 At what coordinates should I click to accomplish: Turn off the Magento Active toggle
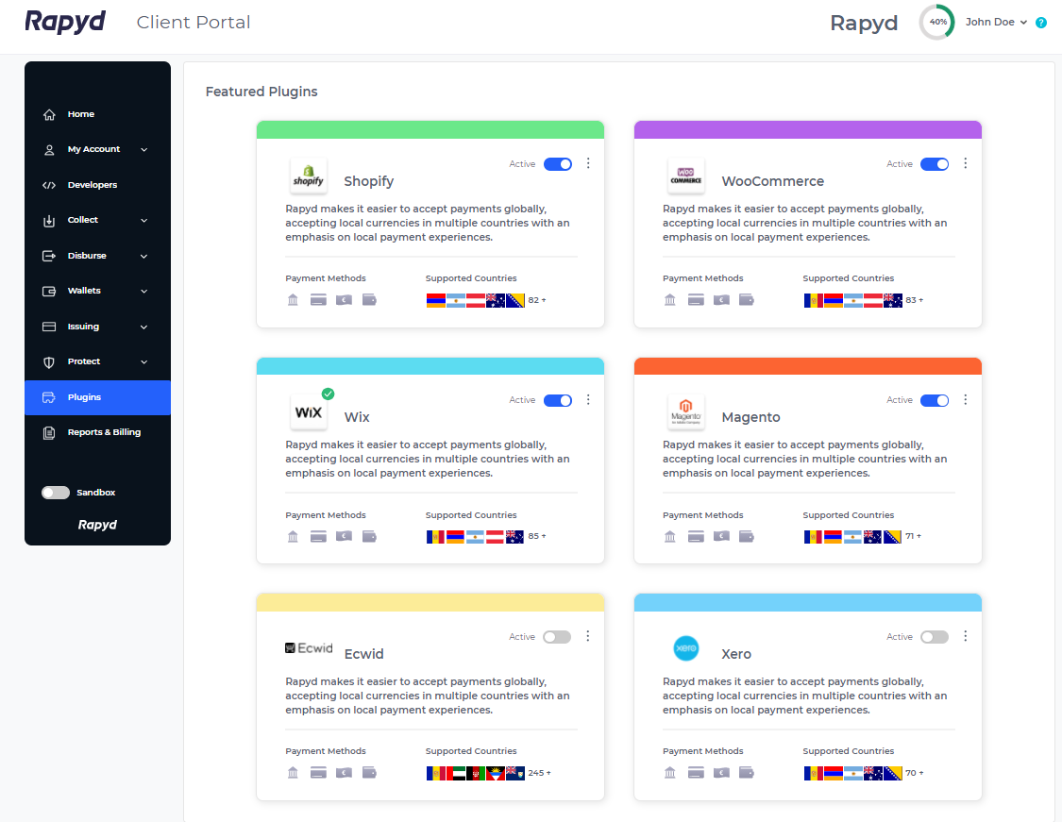(x=935, y=400)
